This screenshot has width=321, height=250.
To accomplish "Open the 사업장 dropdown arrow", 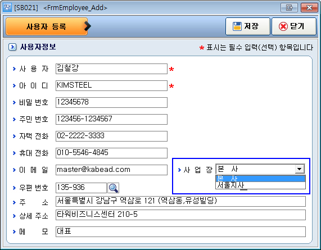I will tap(300, 169).
